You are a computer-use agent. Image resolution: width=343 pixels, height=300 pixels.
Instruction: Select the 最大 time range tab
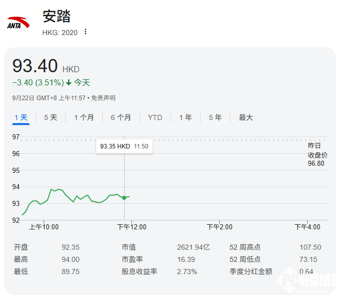coord(246,117)
